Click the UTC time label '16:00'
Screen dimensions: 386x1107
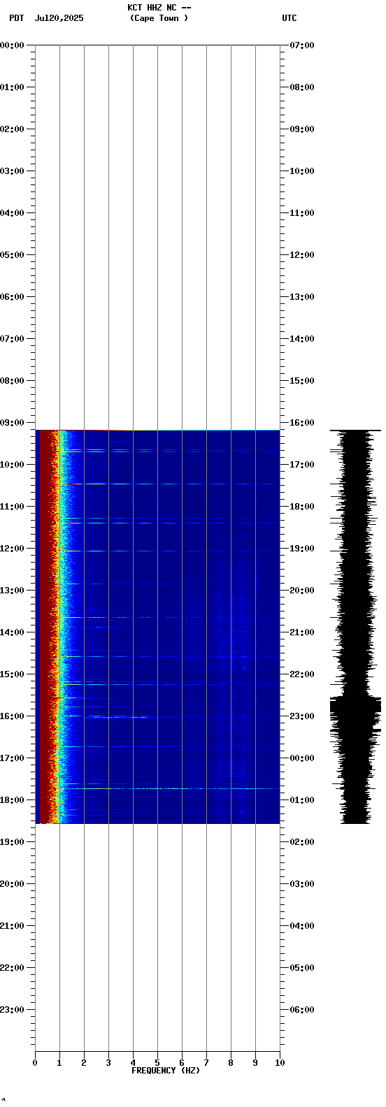(302, 423)
